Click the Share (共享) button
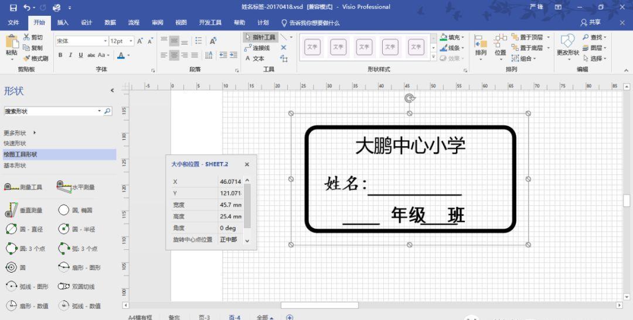This screenshot has height=320, width=633. (x=591, y=22)
